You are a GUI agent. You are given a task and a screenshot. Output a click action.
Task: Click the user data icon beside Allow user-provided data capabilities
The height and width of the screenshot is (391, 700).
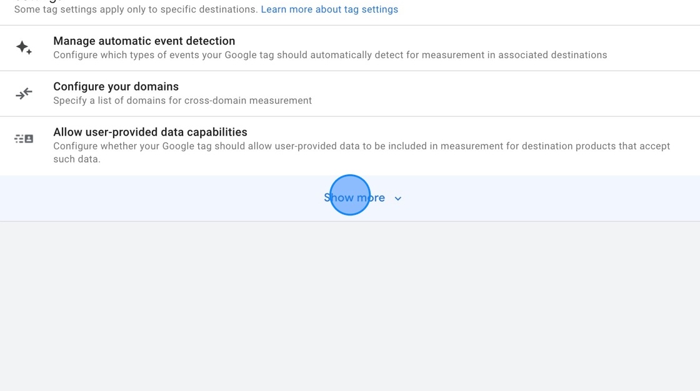coord(24,138)
